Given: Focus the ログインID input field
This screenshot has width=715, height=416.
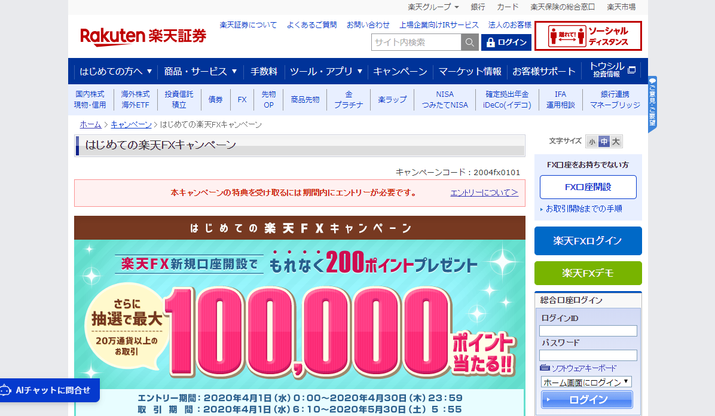Looking at the screenshot, I should 588,331.
